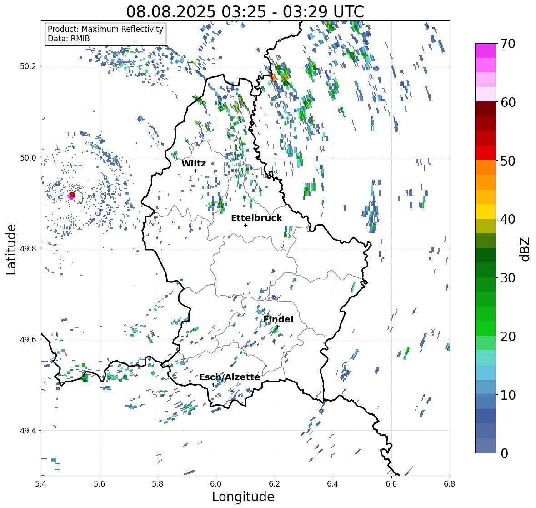Click the top magenta colorbar segment below 70
This screenshot has height=508, width=536.
[x=486, y=50]
